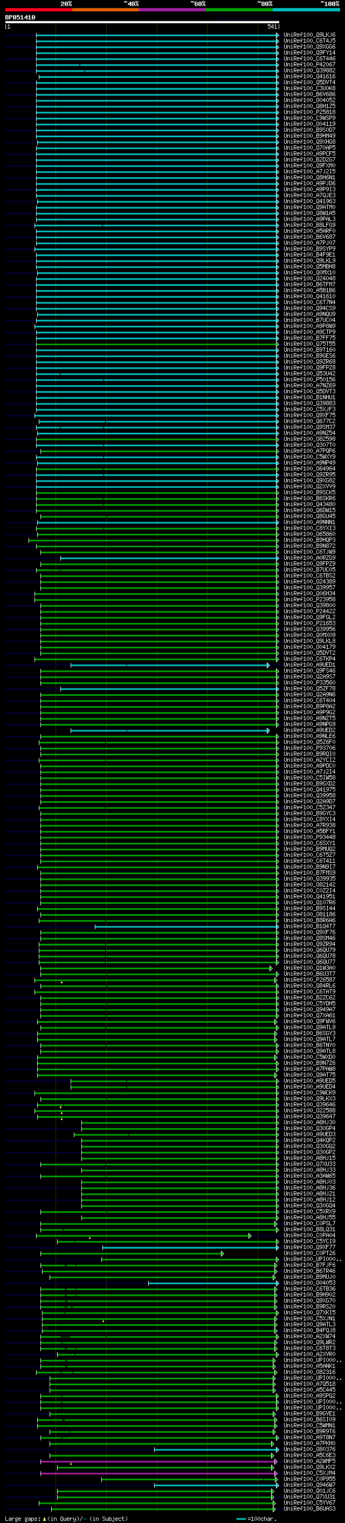Viewport: 345px width, 1523px height.
Task: Select the UniRef100_P33560 label
Action: (309, 683)
